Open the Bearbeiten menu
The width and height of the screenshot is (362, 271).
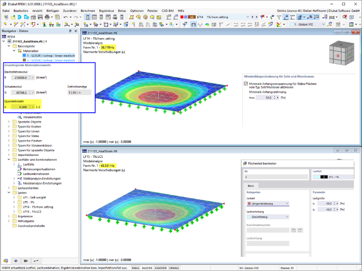(x=21, y=11)
